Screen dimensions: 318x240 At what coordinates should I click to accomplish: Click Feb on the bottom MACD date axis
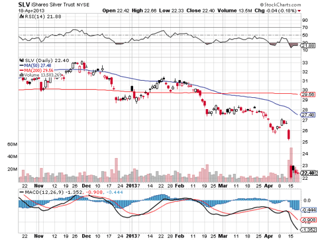(x=180, y=236)
